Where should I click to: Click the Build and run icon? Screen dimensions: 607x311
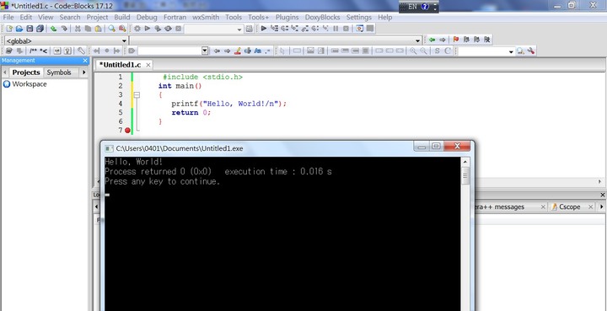click(x=158, y=29)
